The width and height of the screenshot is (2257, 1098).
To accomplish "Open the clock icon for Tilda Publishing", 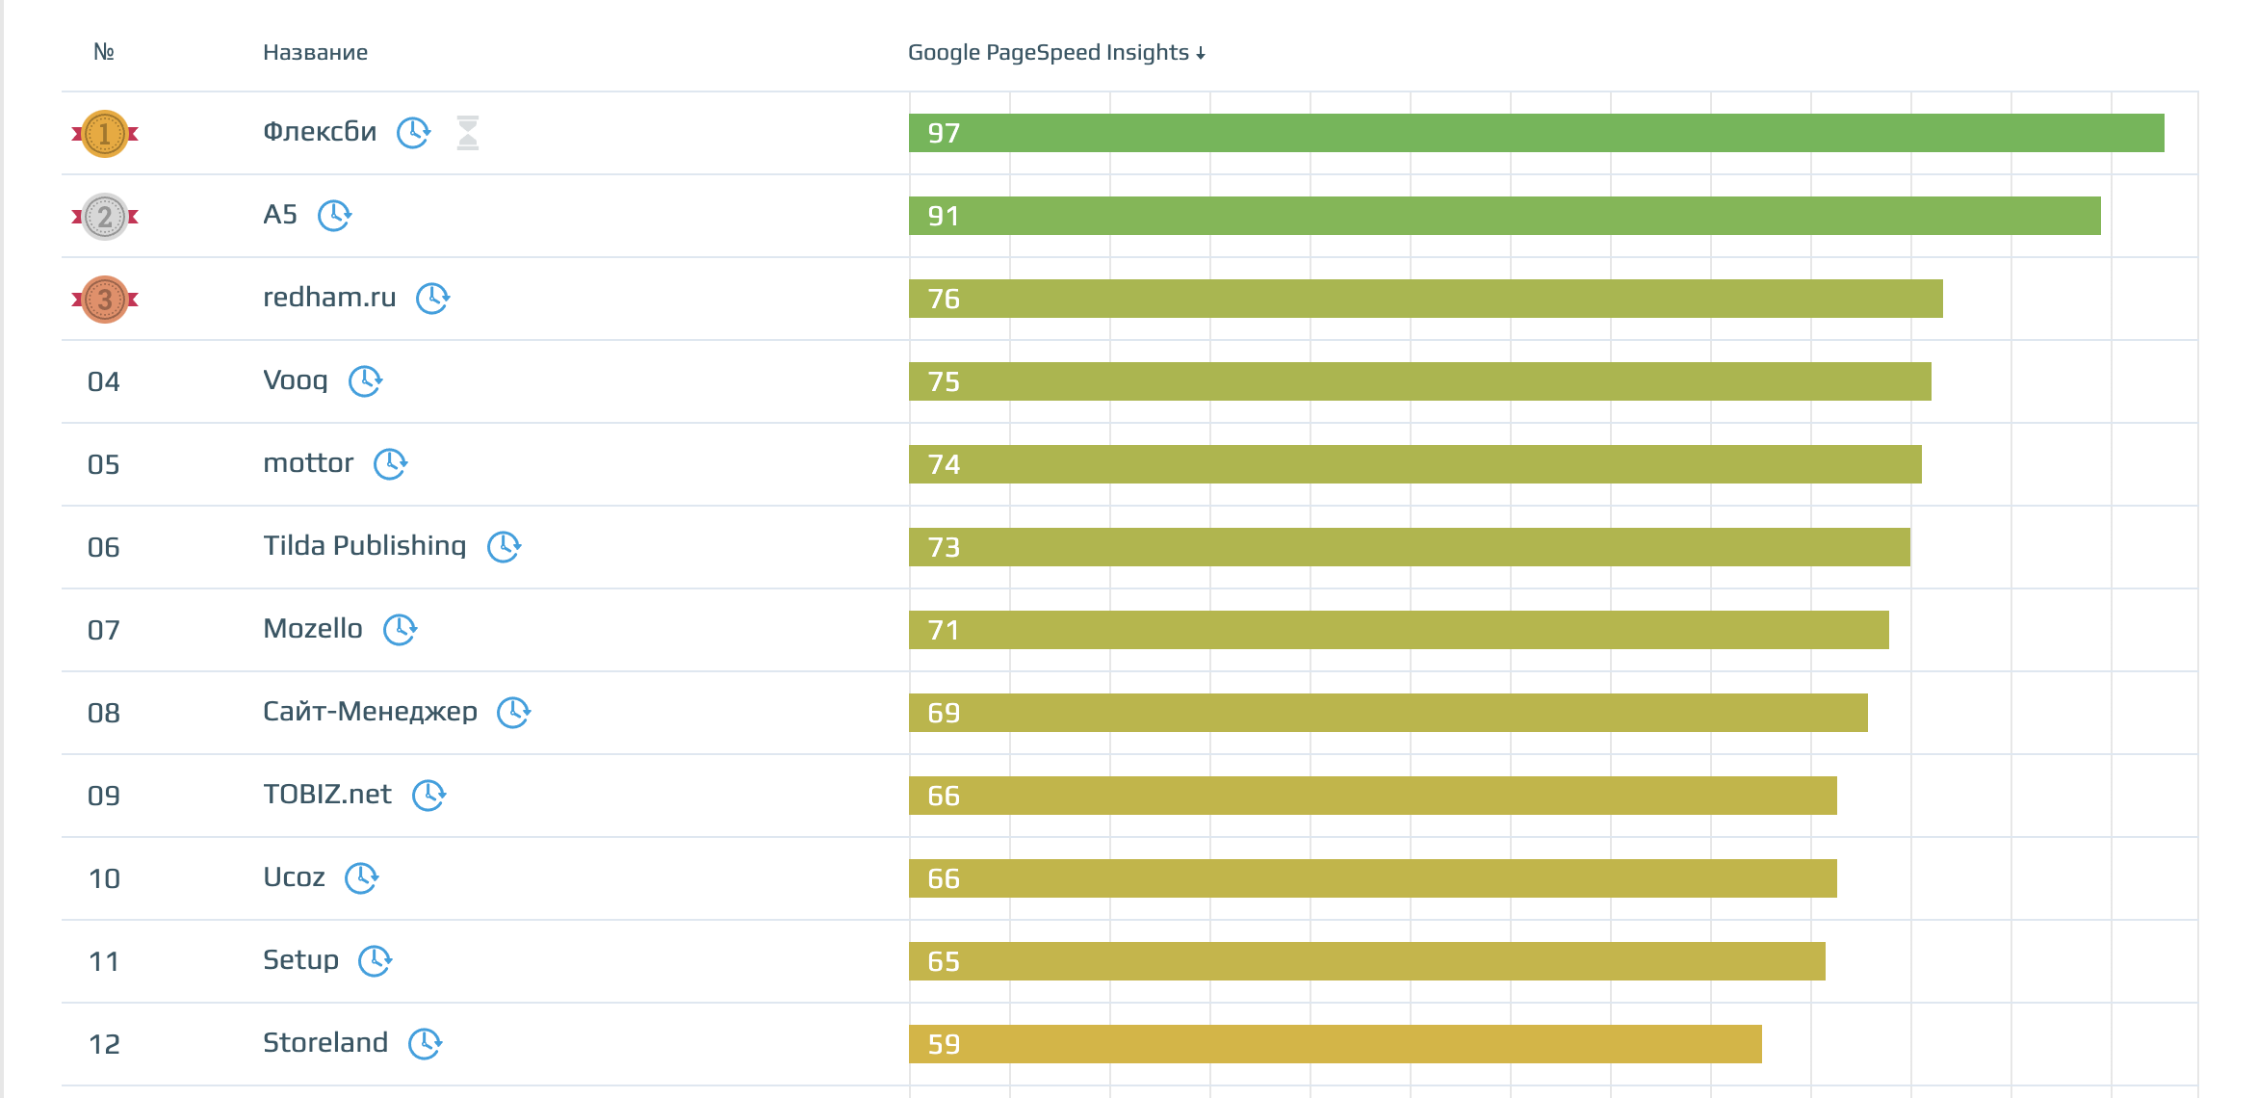I will (504, 547).
